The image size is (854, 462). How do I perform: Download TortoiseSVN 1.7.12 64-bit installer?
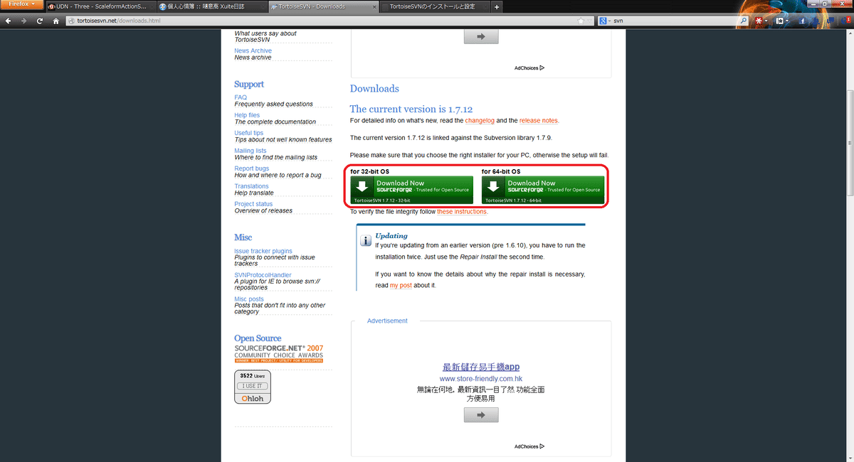click(543, 190)
